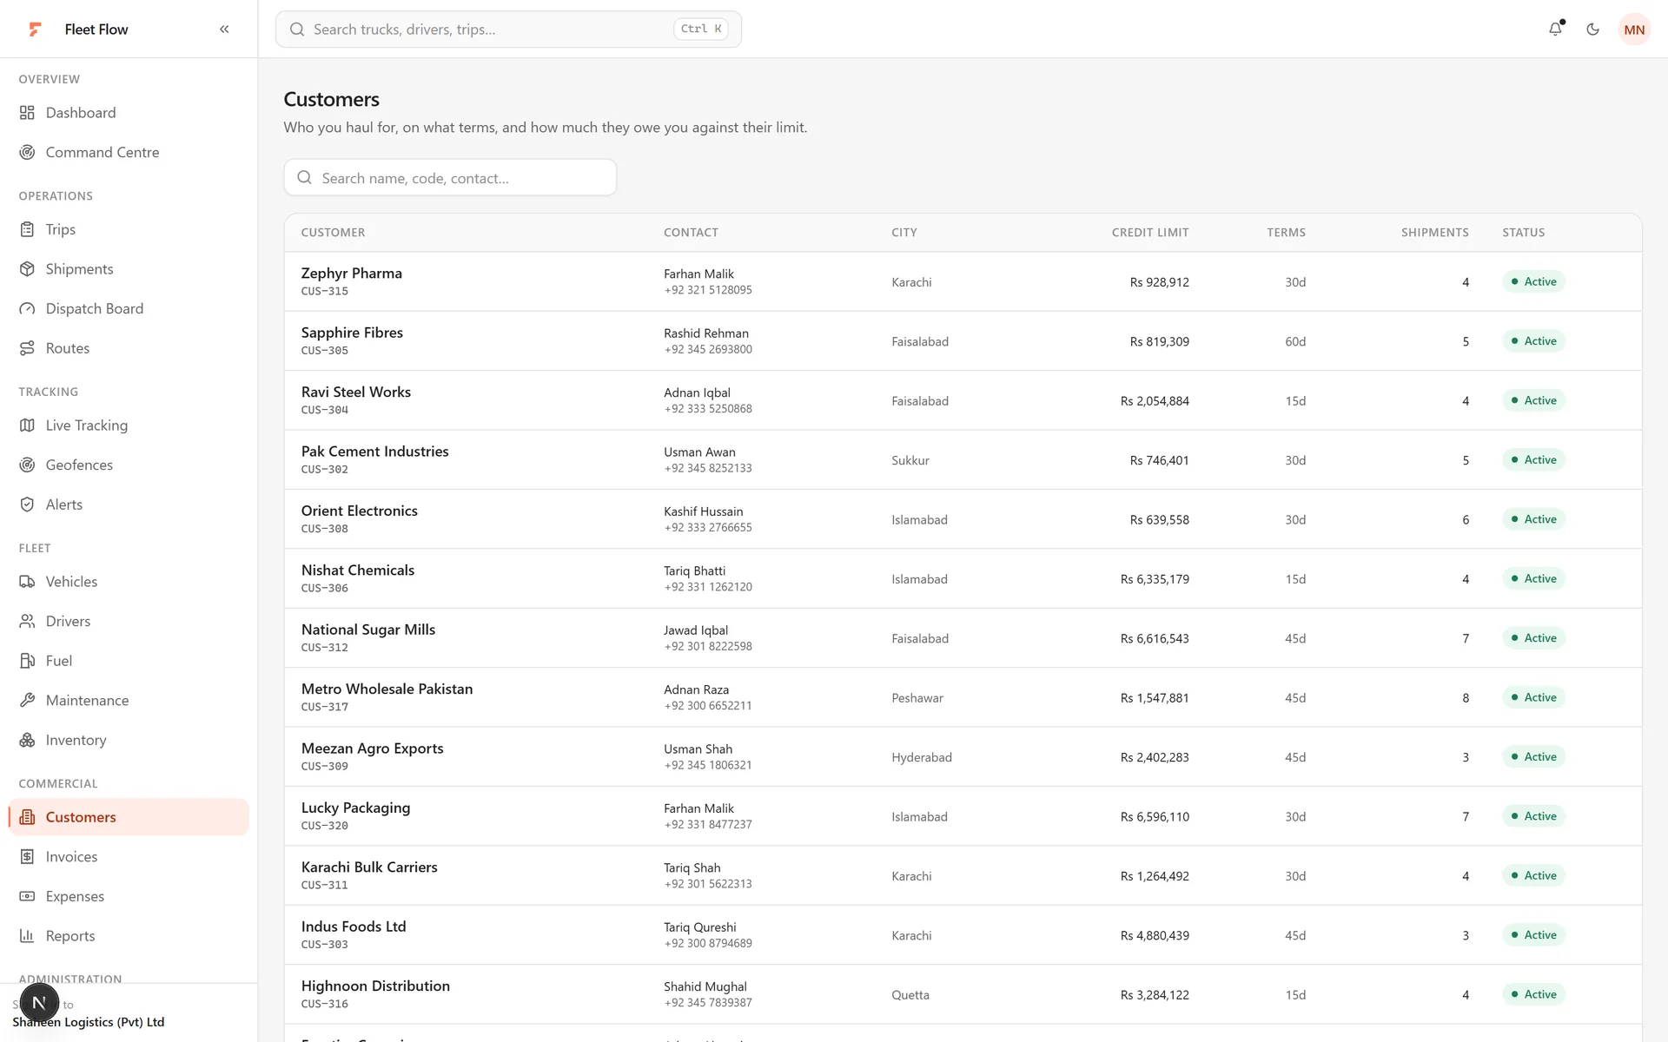Viewport: 1668px width, 1042px height.
Task: Click phone +92 345 7839387
Action: pyautogui.click(x=707, y=1003)
